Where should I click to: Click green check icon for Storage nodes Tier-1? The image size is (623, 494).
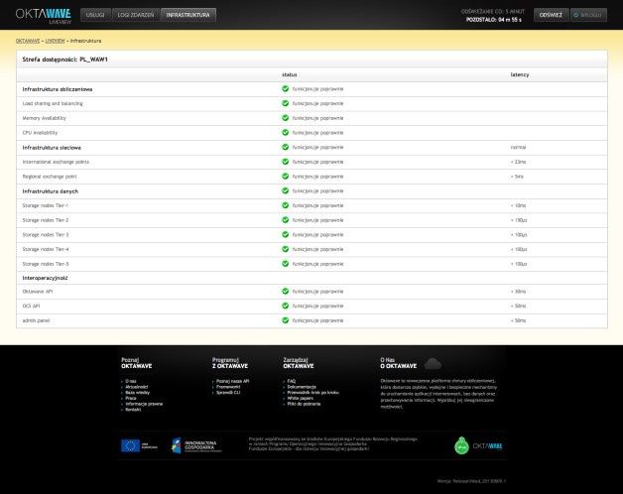(x=286, y=205)
